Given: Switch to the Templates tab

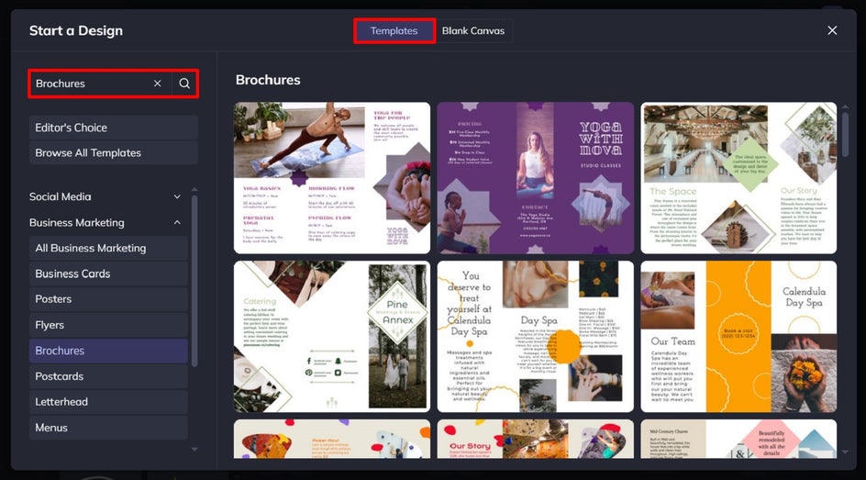Looking at the screenshot, I should (x=394, y=31).
